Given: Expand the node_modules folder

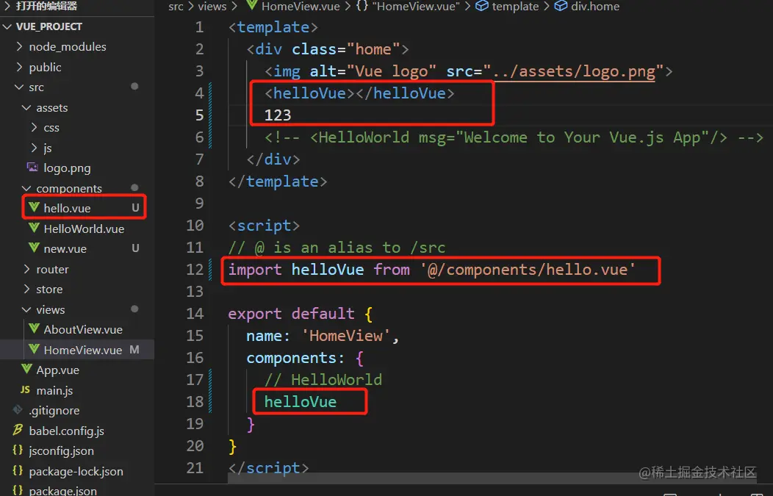Looking at the screenshot, I should [x=19, y=46].
